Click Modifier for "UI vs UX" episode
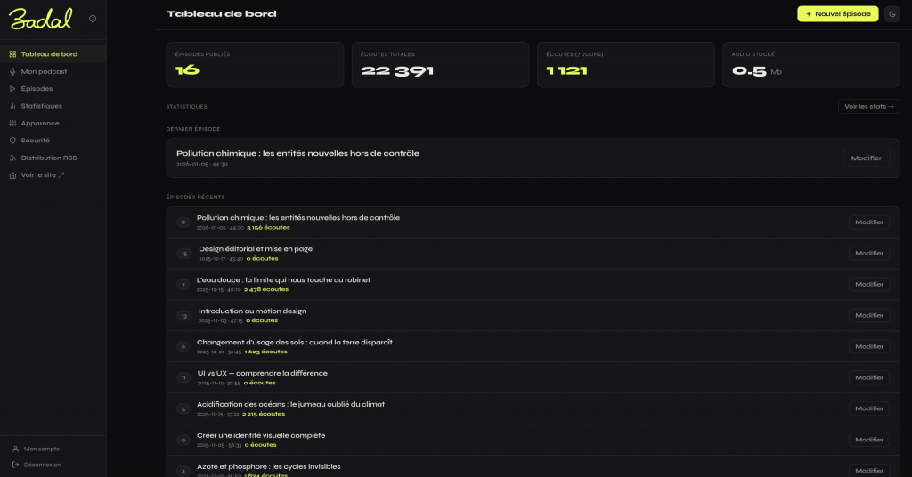This screenshot has width=912, height=477. click(x=868, y=377)
